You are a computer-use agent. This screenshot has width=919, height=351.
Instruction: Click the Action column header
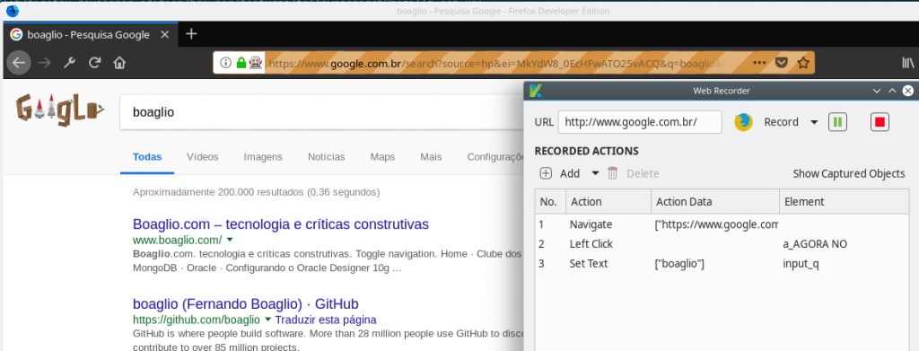(608, 202)
